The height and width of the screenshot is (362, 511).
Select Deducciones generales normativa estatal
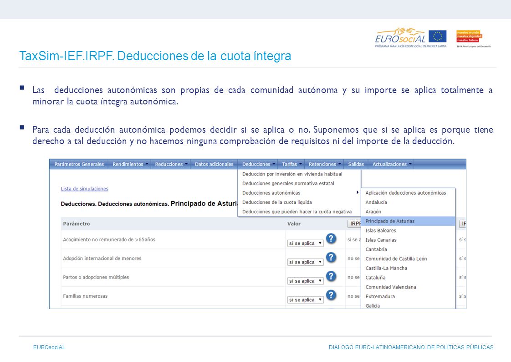[300, 184]
